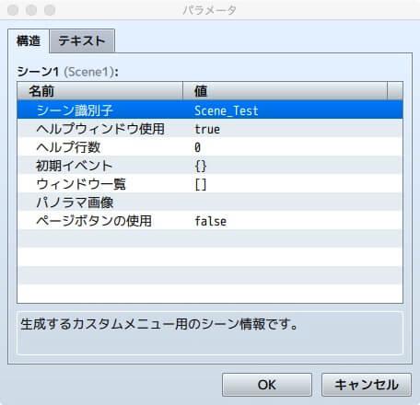
Task: Click the [] value for ウィンドウ一覧
Action: [201, 184]
